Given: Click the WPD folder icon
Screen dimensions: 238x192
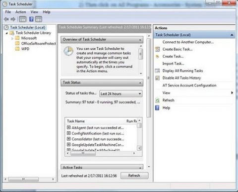Looking at the screenshot, I should (x=17, y=49).
